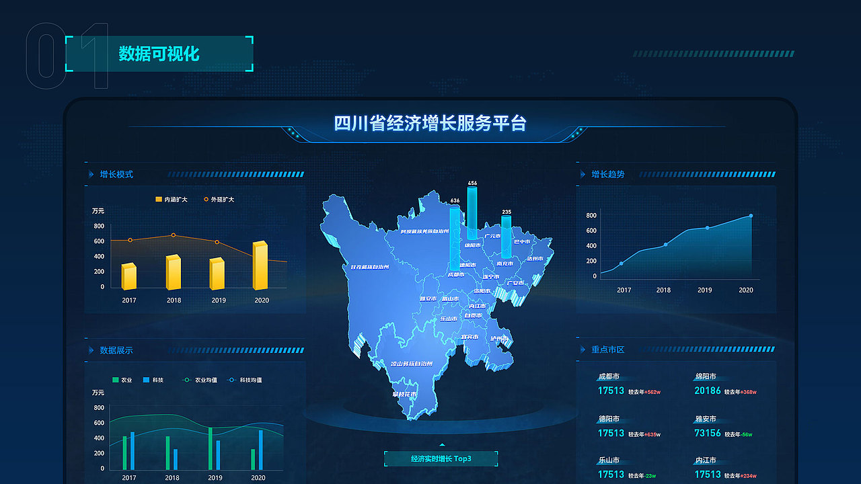Select the map column labeled 456

pyautogui.click(x=472, y=214)
